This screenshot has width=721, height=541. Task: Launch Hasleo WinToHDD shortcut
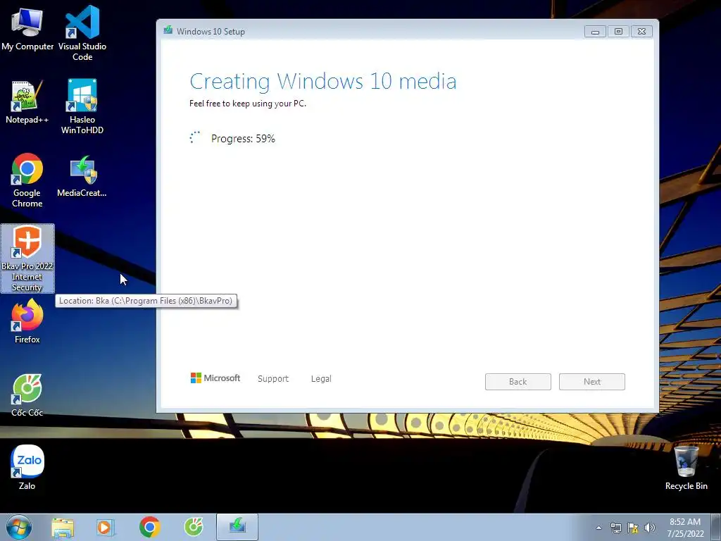82,106
